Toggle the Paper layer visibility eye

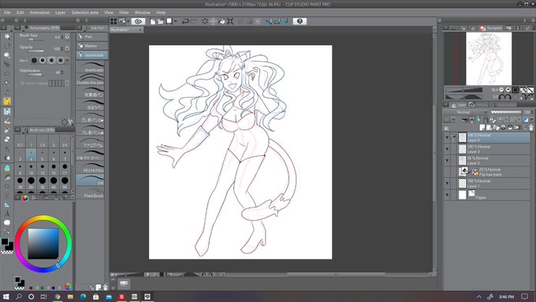coord(447,195)
